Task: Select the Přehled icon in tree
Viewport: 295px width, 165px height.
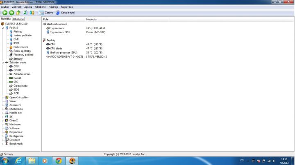Action: point(11,31)
